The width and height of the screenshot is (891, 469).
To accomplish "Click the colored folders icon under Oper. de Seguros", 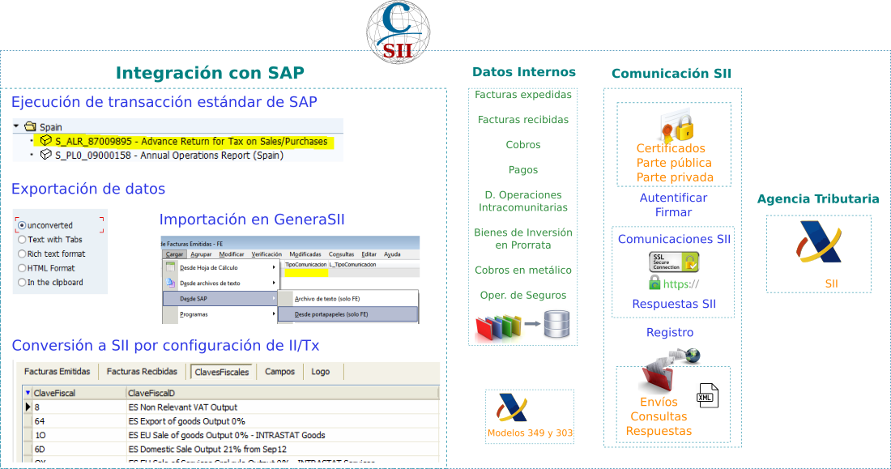I will point(498,326).
